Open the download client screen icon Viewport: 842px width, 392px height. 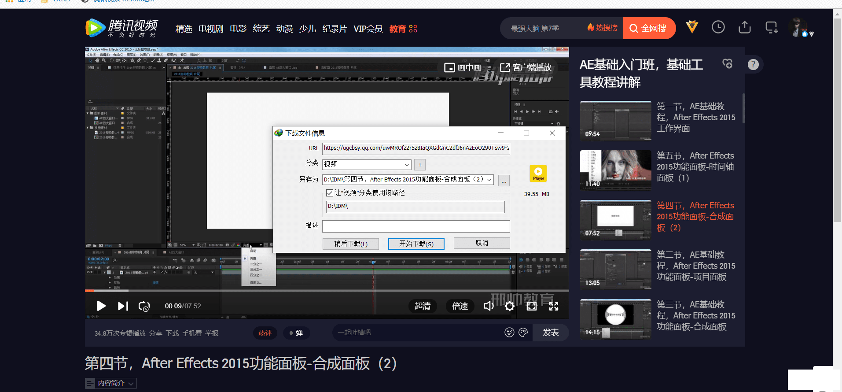point(771,27)
